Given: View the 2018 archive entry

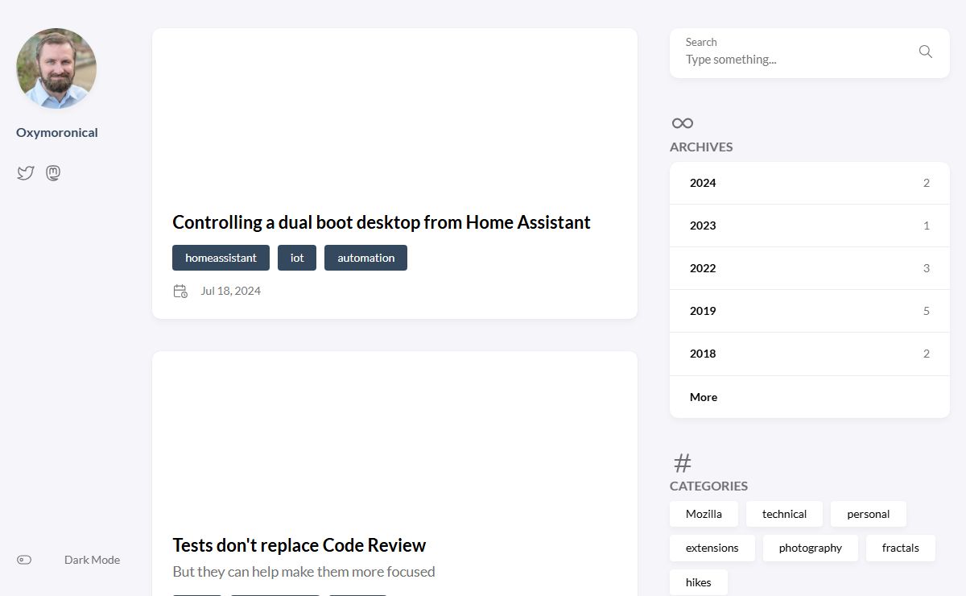Looking at the screenshot, I should click(703, 354).
